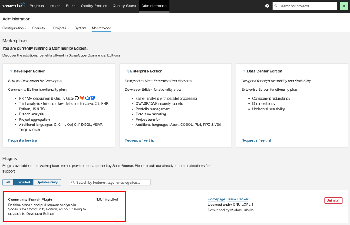
Task: Switch to Updates Only filter
Action: [47, 182]
